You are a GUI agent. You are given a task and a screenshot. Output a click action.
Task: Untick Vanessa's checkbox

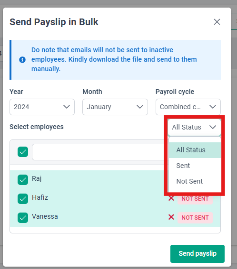click(x=23, y=218)
